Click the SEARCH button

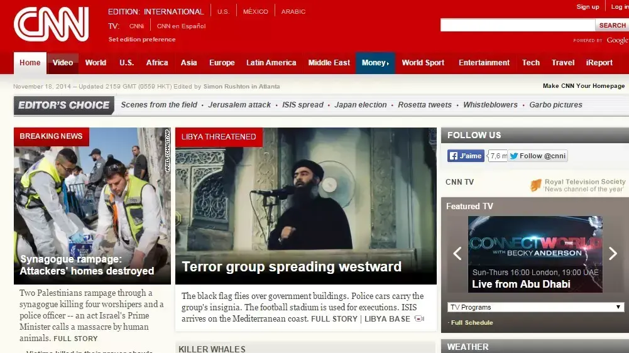(612, 25)
